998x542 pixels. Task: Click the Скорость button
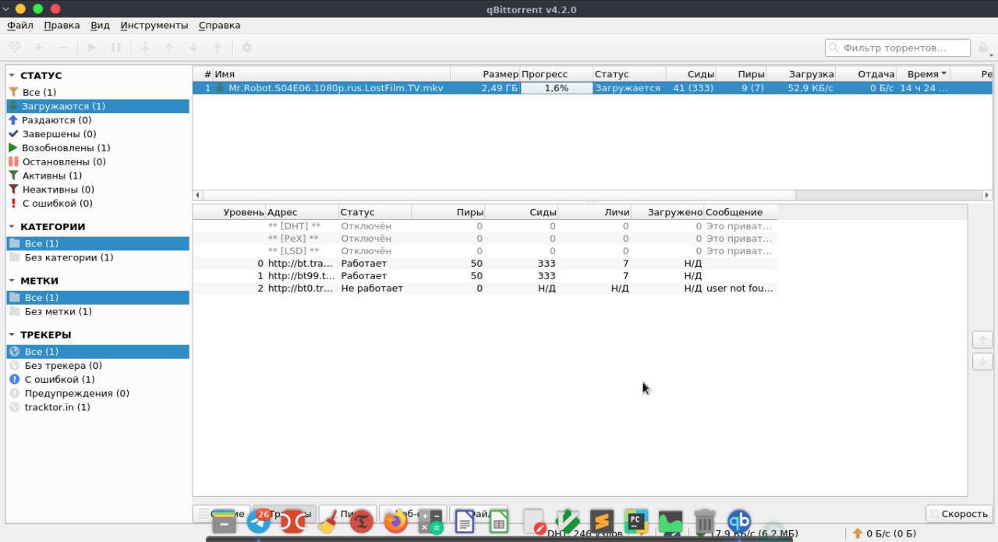[x=958, y=514]
